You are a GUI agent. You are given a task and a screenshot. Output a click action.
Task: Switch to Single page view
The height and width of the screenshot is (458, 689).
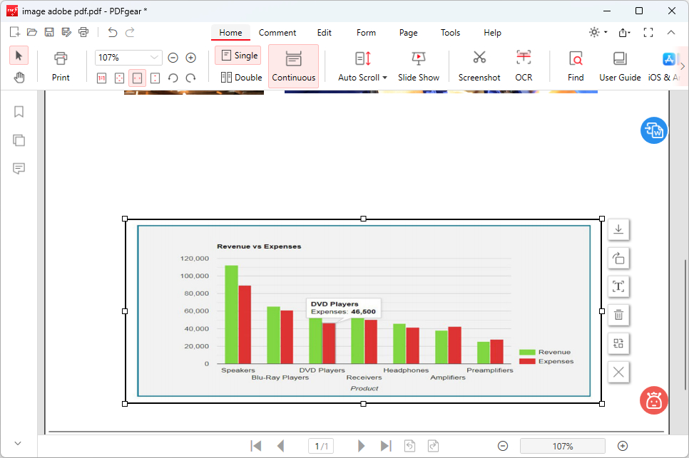click(x=238, y=56)
